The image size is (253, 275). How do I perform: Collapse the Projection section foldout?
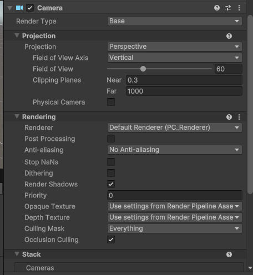click(17, 35)
